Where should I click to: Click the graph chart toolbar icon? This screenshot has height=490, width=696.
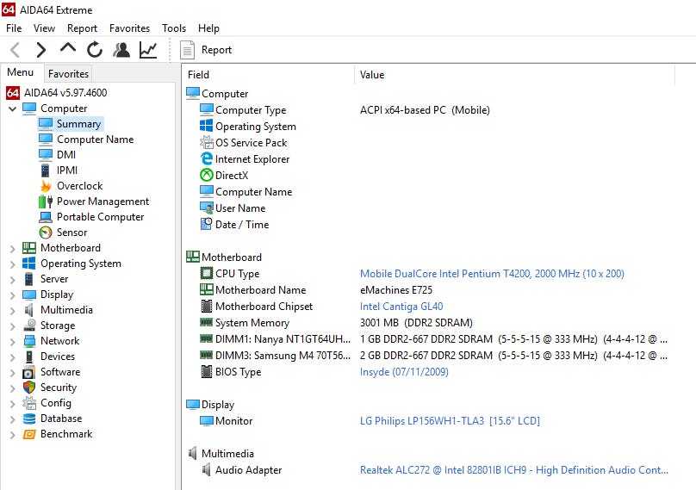pos(148,50)
